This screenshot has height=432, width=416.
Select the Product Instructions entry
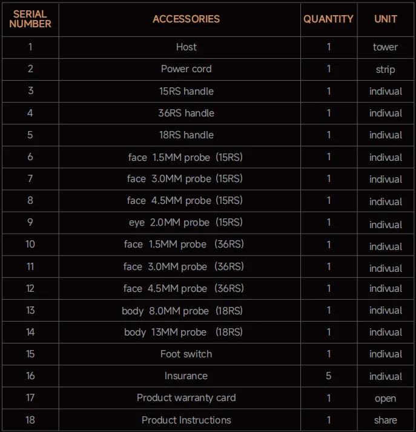click(x=186, y=420)
